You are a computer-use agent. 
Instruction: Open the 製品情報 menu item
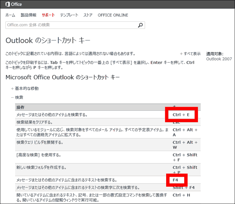[x=29, y=15]
